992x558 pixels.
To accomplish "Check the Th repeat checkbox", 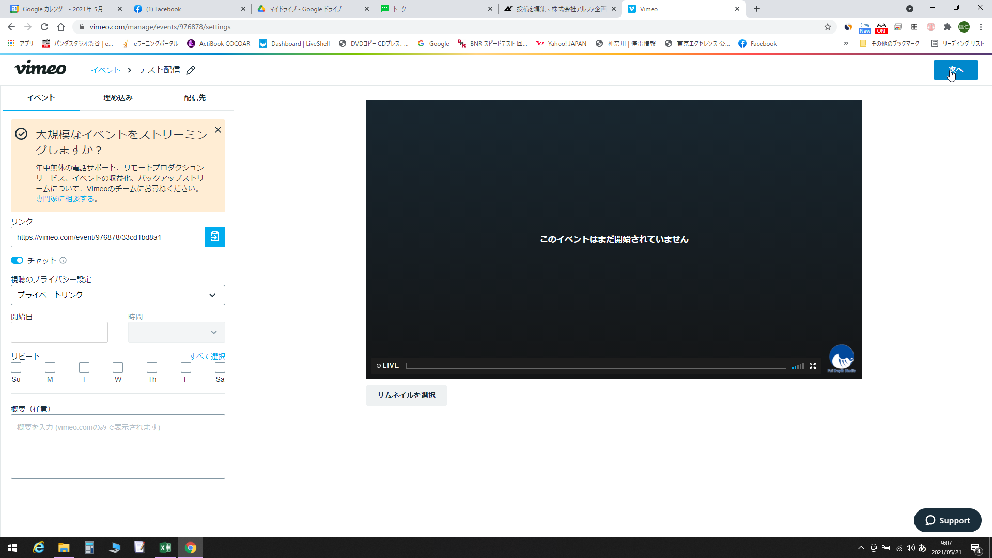I will pyautogui.click(x=152, y=367).
